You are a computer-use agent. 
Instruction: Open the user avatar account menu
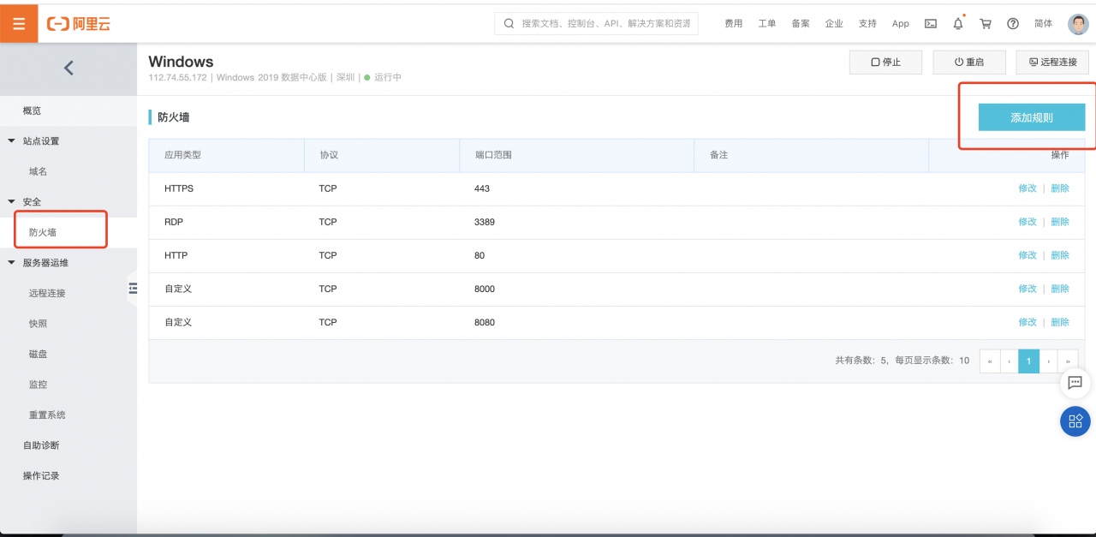tap(1077, 23)
